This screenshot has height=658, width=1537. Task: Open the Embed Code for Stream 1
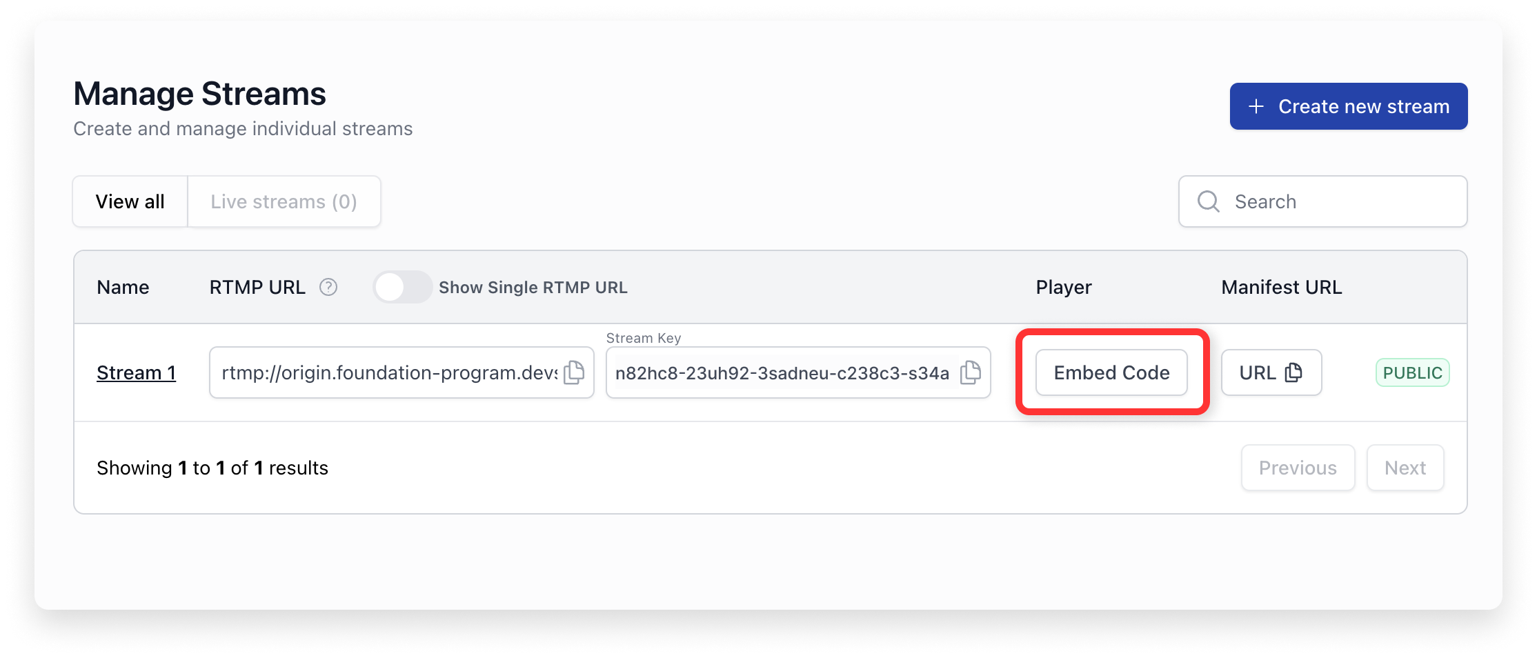pyautogui.click(x=1111, y=372)
